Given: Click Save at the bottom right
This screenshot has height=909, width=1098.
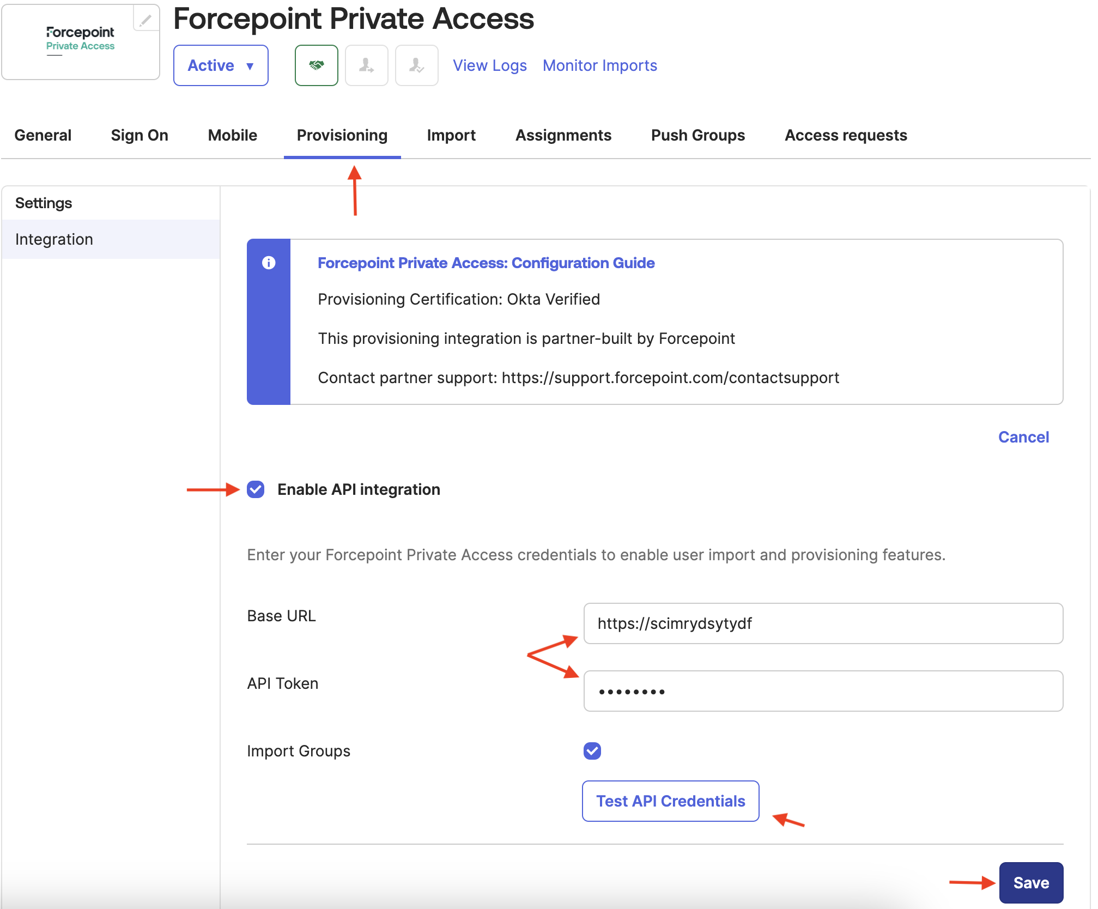Looking at the screenshot, I should tap(1030, 883).
